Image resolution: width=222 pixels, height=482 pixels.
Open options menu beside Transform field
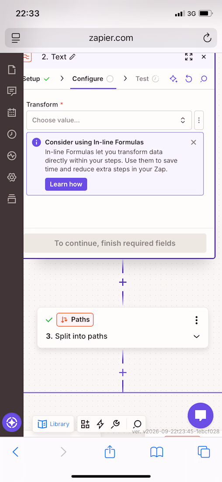(x=199, y=120)
